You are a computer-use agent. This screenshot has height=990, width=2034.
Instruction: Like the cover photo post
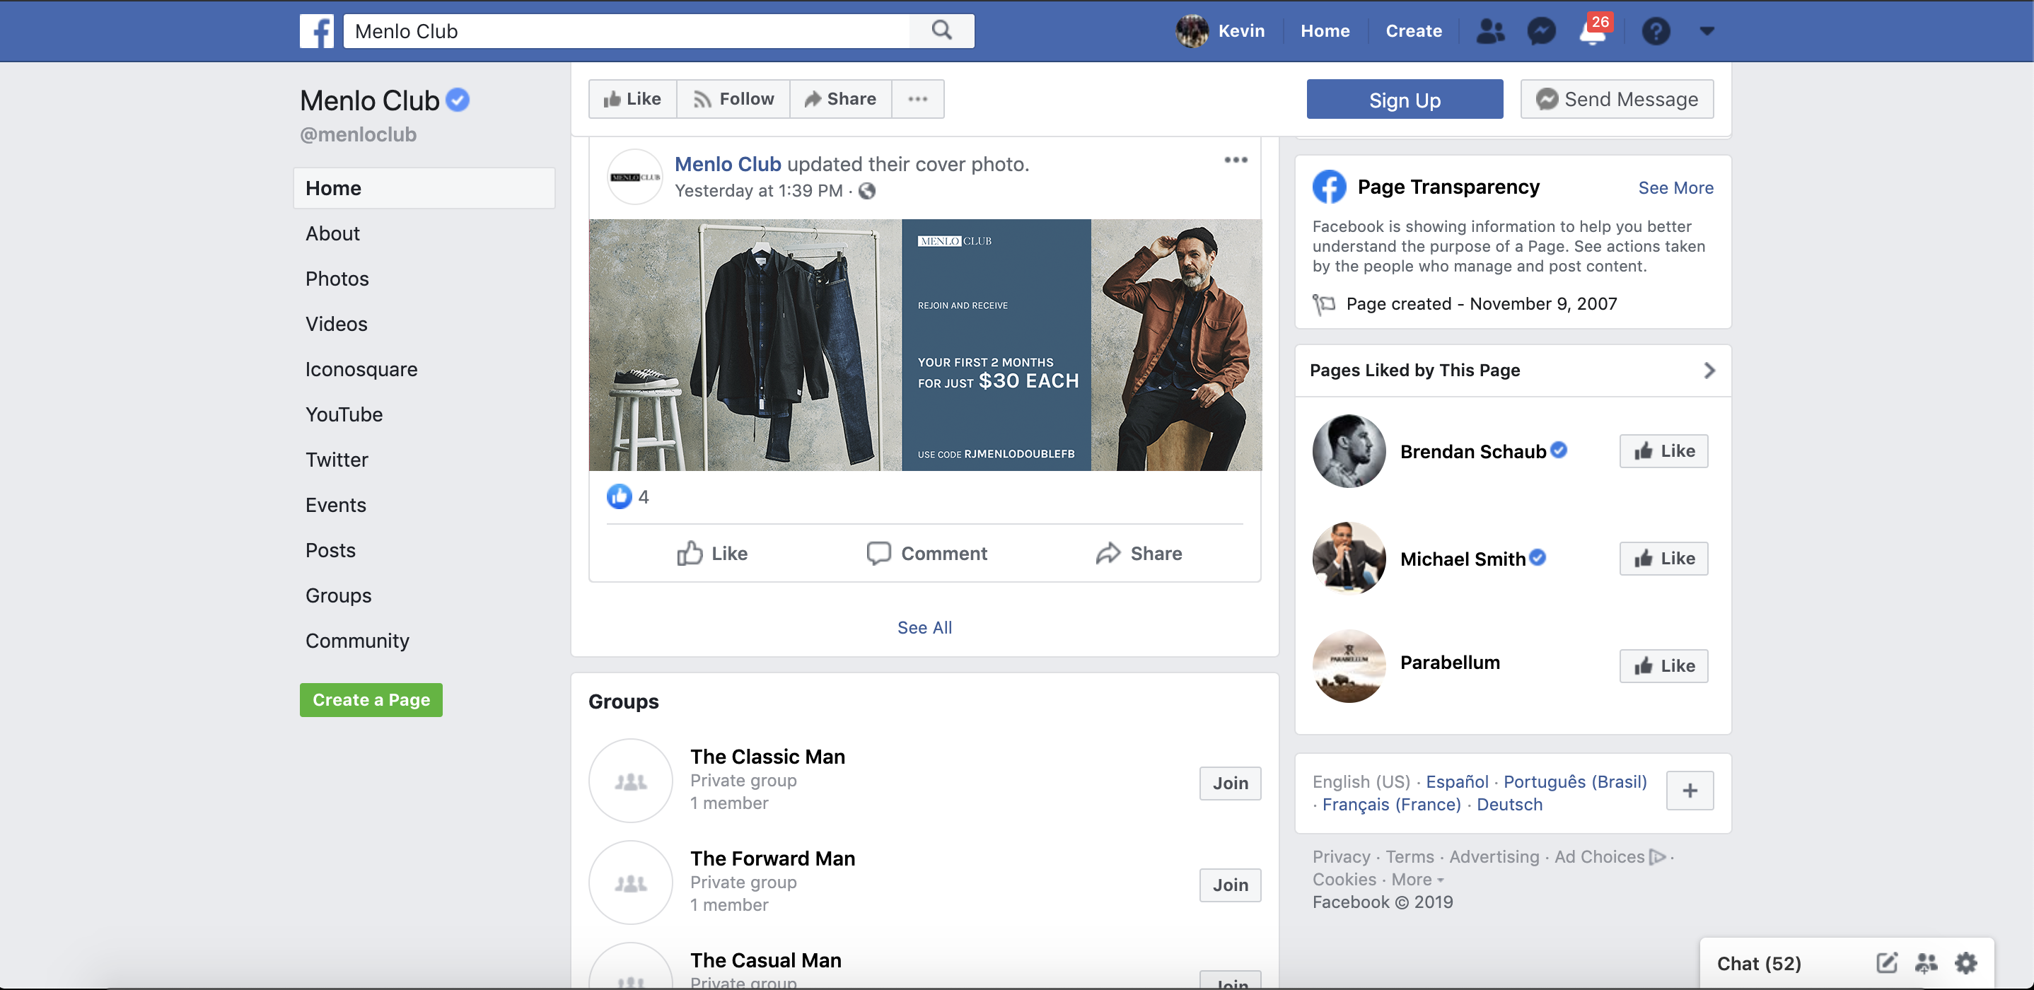click(712, 554)
